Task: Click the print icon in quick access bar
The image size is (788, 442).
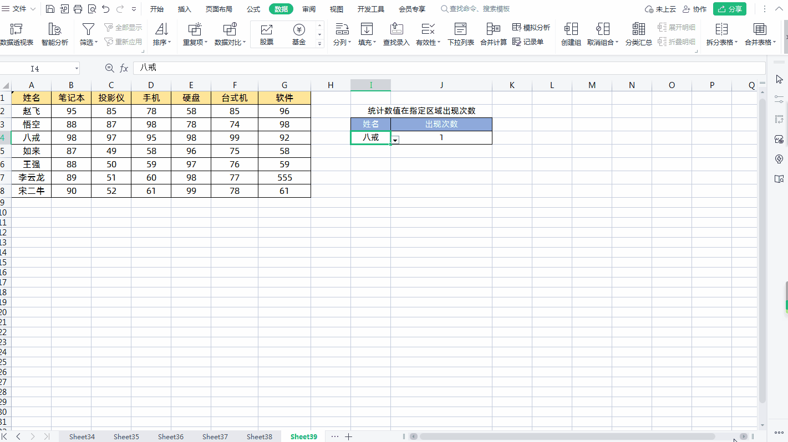Action: [x=78, y=9]
